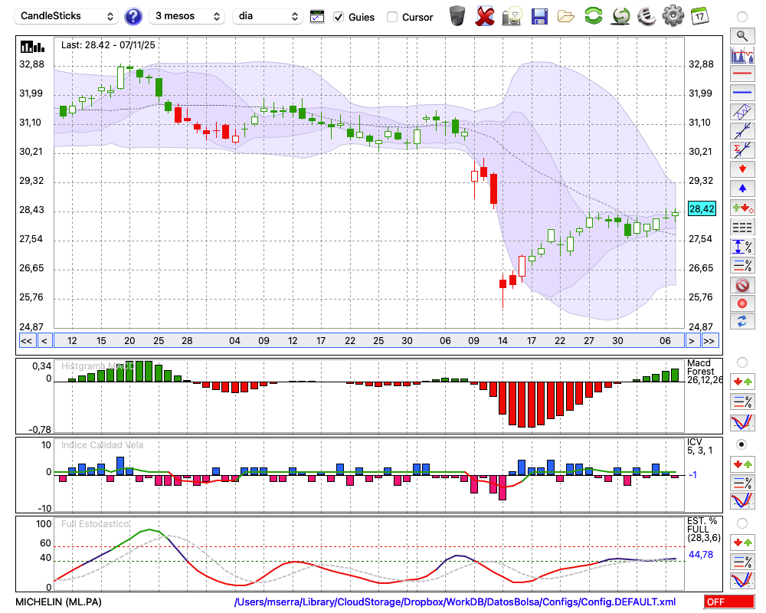Uncheck the Guies checkbox
The width and height of the screenshot is (766, 613).
tap(339, 17)
